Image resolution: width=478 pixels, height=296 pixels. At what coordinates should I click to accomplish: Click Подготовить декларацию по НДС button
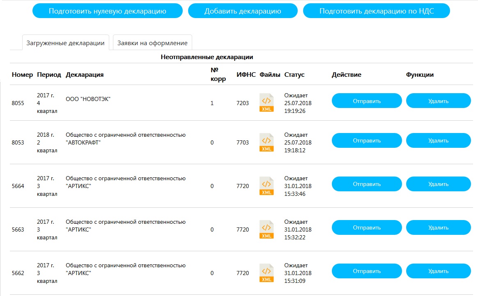pyautogui.click(x=377, y=11)
